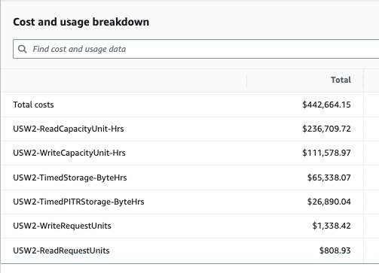The image size is (379, 273).
Task: Select the Total costs row label
Action: (x=33, y=105)
